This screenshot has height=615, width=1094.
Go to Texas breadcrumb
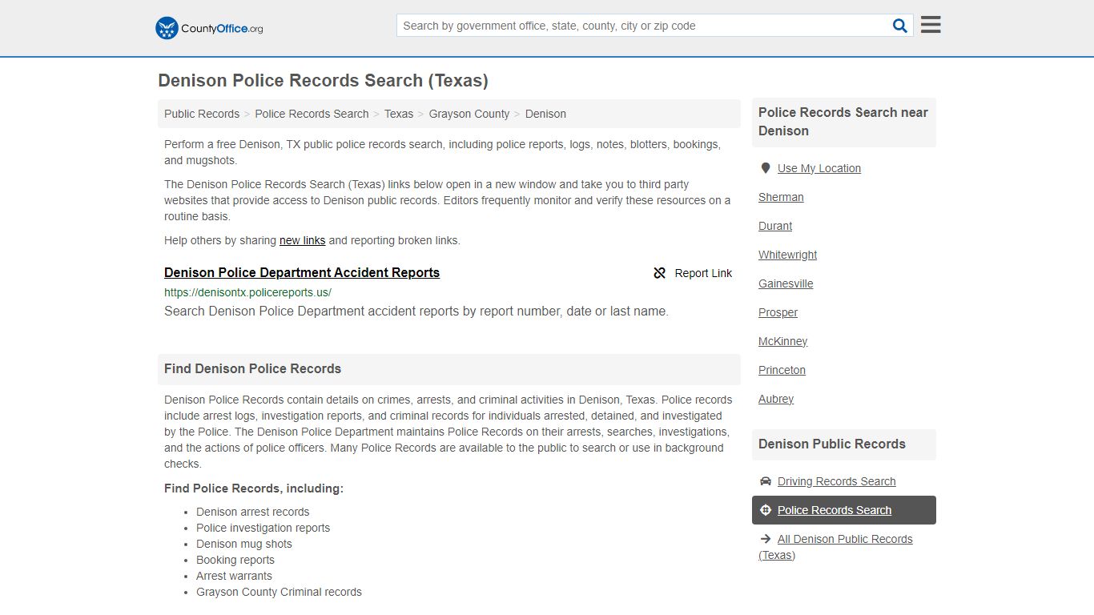(399, 114)
